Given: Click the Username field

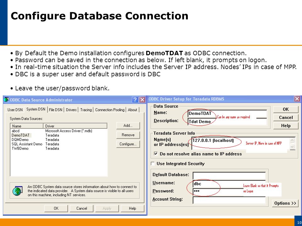Looking at the screenshot, I should click(x=229, y=184).
